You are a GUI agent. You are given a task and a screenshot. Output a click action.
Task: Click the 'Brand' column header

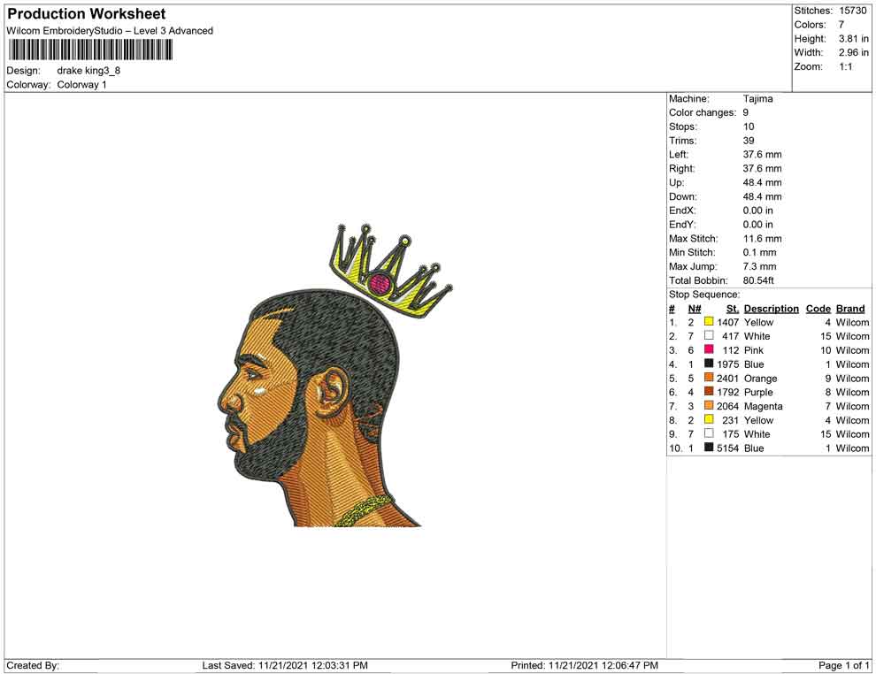click(x=850, y=309)
